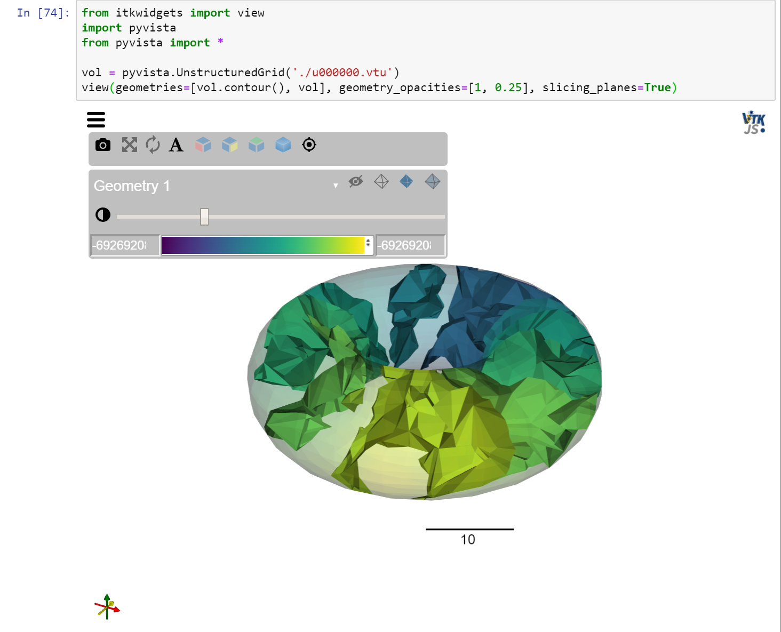Open the hamburger menu
The height and width of the screenshot is (632, 781).
pyautogui.click(x=96, y=120)
